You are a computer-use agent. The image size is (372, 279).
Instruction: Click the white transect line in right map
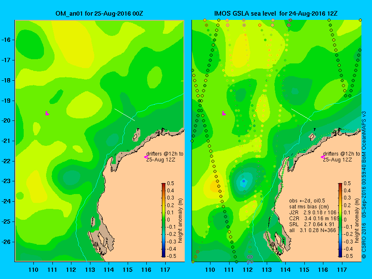point(301,115)
